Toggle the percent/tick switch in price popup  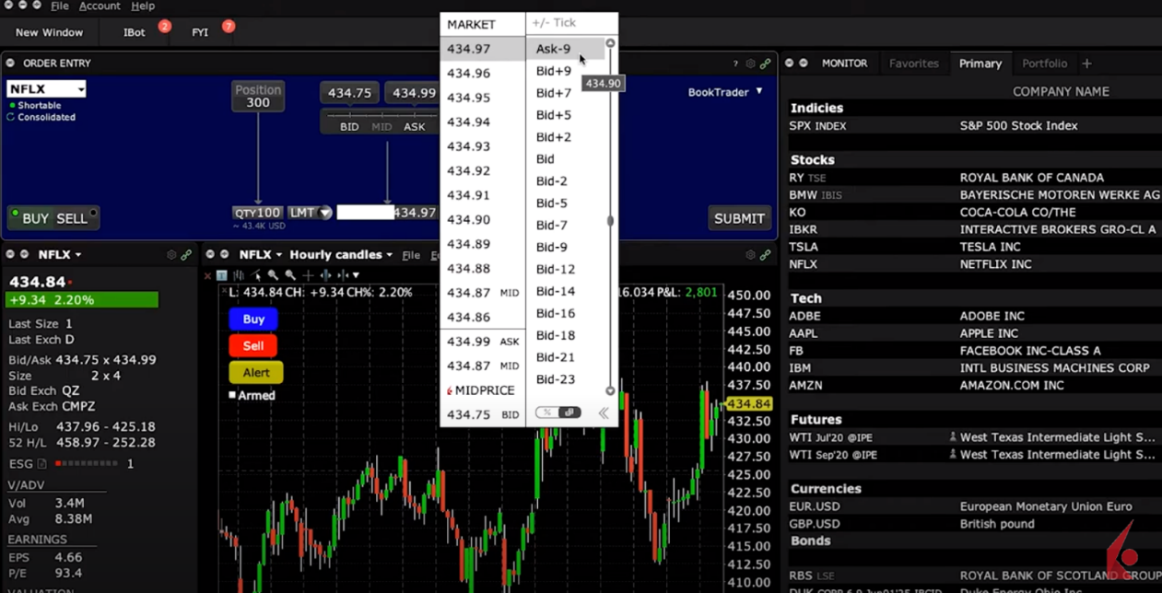[558, 413]
